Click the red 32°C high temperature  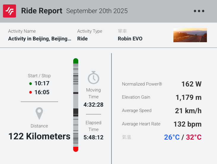194,137
